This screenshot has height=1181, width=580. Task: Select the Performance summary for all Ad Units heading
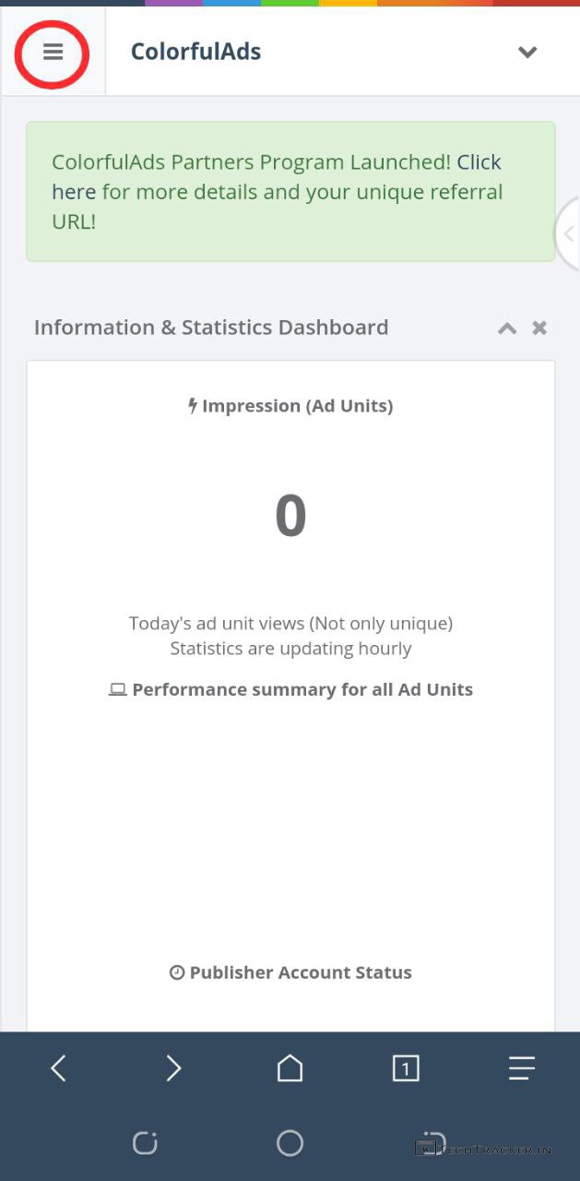point(302,689)
